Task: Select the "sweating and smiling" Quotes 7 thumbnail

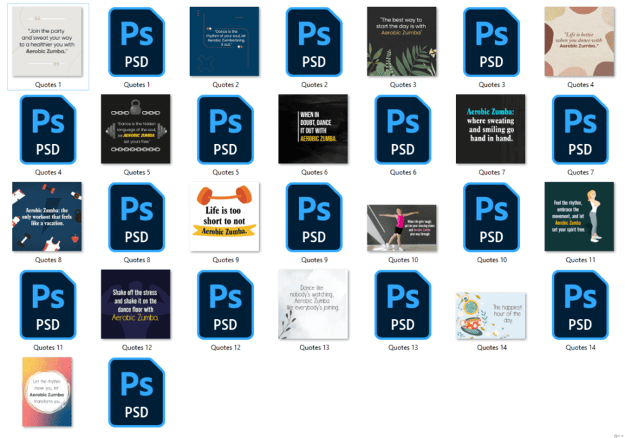Action: (490, 129)
